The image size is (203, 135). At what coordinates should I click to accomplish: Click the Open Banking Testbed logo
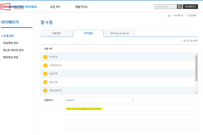[18, 7]
